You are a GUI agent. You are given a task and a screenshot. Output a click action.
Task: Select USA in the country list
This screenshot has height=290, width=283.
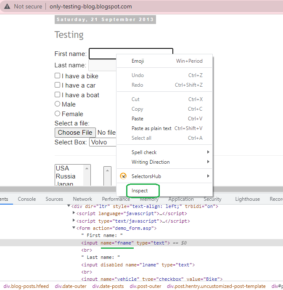(69, 168)
